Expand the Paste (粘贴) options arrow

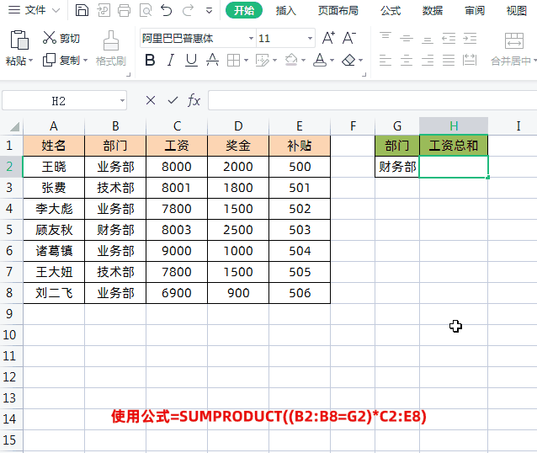coord(30,61)
